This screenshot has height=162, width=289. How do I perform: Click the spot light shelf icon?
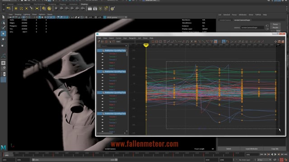[32, 9]
